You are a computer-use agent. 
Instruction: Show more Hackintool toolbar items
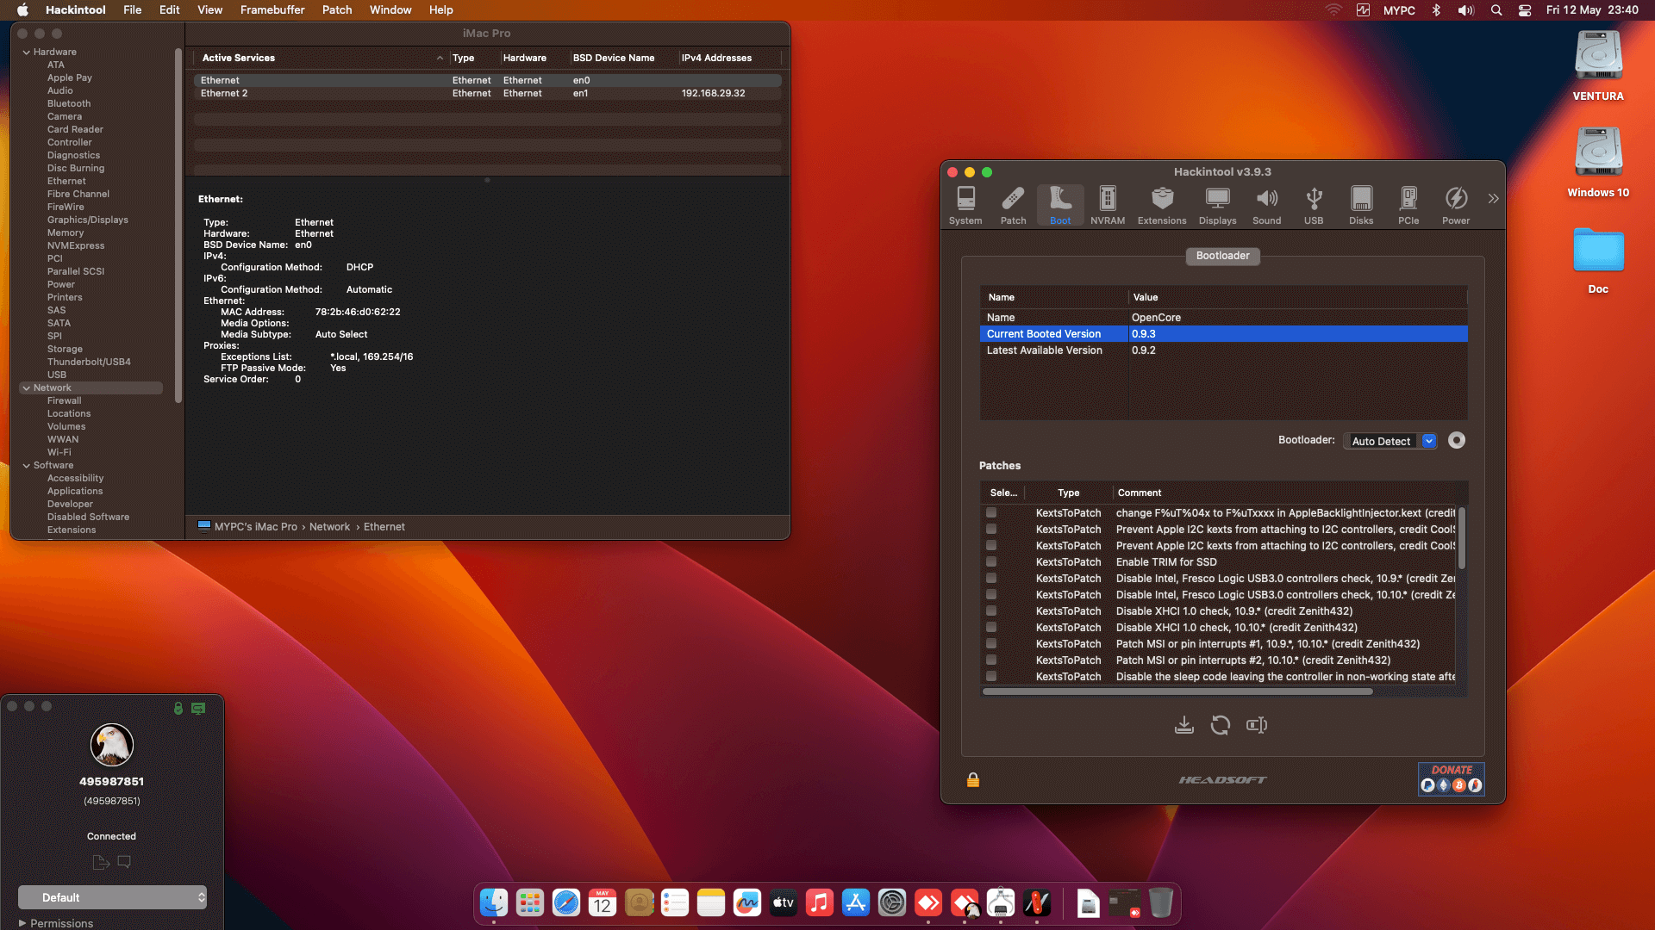tap(1493, 199)
